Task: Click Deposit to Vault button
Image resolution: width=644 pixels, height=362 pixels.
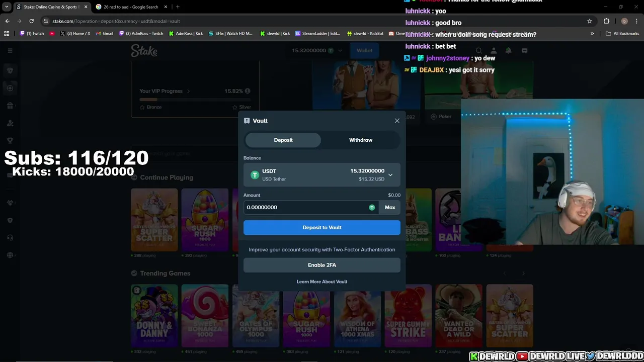Action: pyautogui.click(x=322, y=227)
